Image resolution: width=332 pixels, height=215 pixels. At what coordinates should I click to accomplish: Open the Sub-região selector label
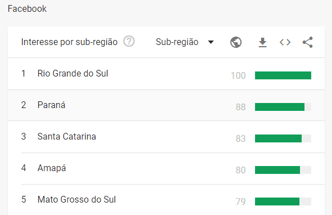[x=177, y=42]
